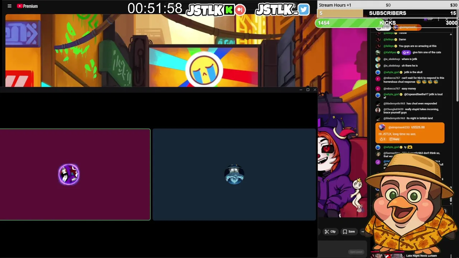This screenshot has height=258, width=459.
Task: Click the Twitter bird icon in overlay
Action: pos(303,10)
